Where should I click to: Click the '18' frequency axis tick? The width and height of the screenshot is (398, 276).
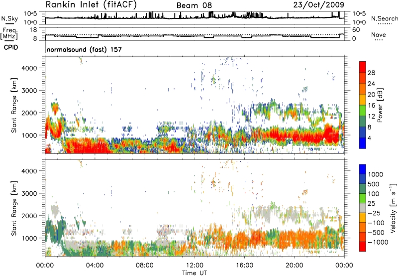(x=33, y=30)
